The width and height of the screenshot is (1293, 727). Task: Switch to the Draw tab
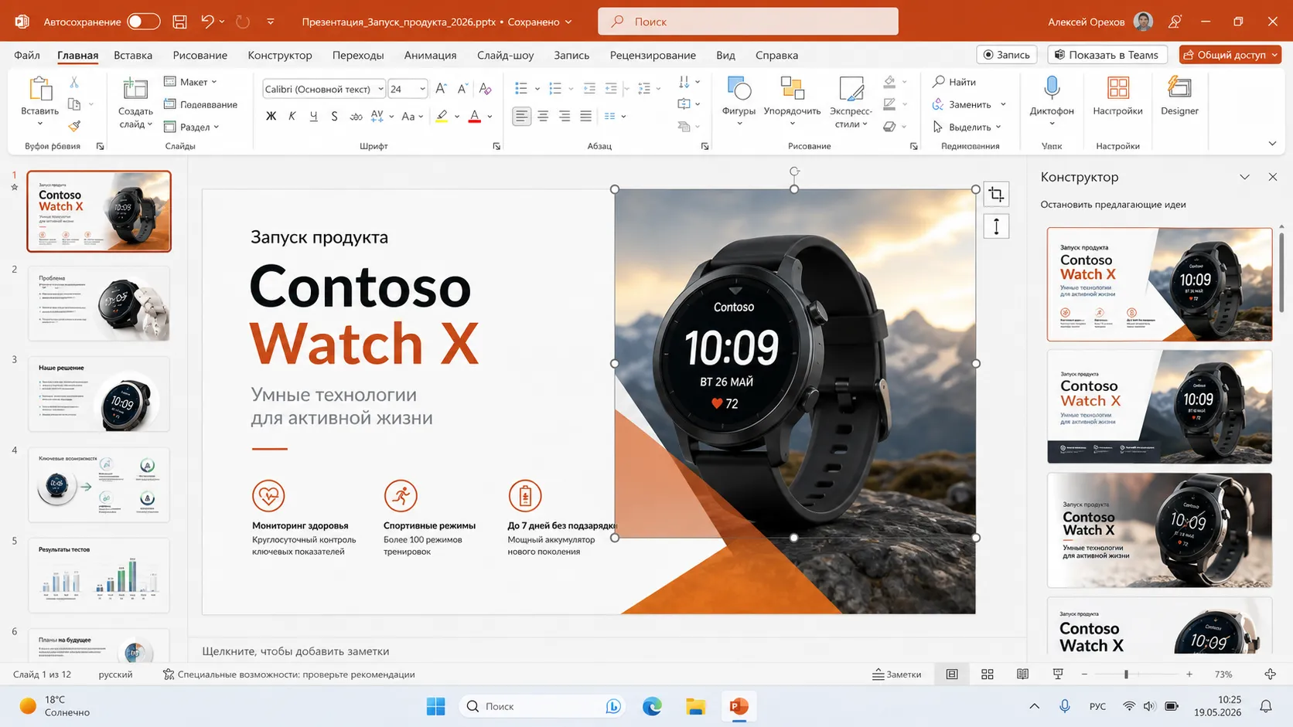200,55
